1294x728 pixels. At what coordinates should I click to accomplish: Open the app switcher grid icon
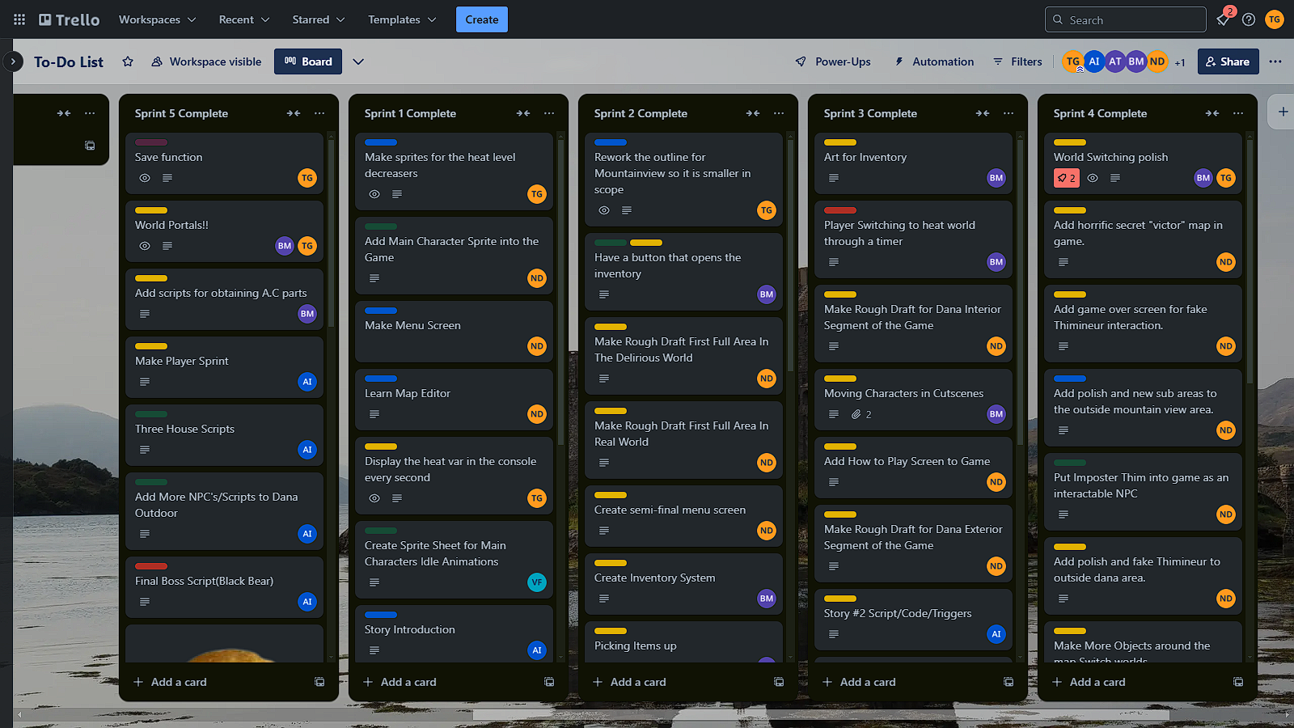(x=19, y=19)
